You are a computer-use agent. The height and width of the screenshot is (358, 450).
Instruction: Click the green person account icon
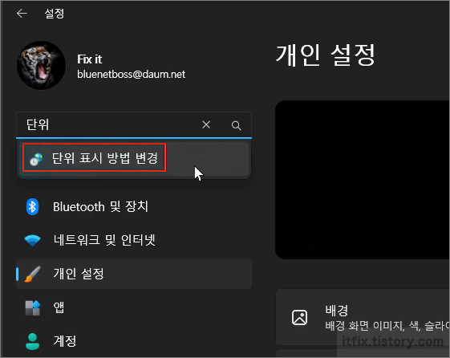coord(32,341)
